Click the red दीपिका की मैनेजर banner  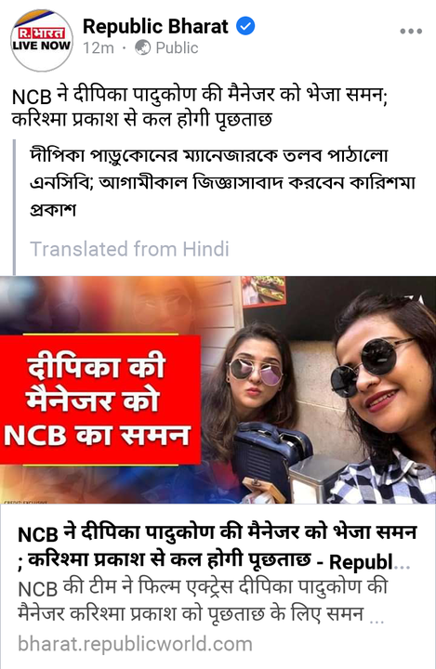tap(99, 400)
